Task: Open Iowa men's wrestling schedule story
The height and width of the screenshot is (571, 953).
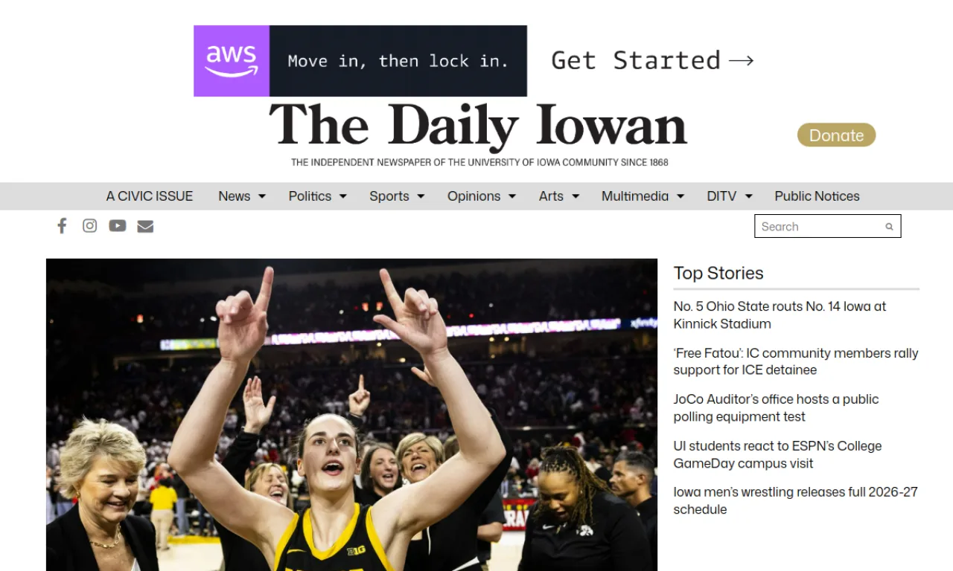Action: click(x=795, y=500)
